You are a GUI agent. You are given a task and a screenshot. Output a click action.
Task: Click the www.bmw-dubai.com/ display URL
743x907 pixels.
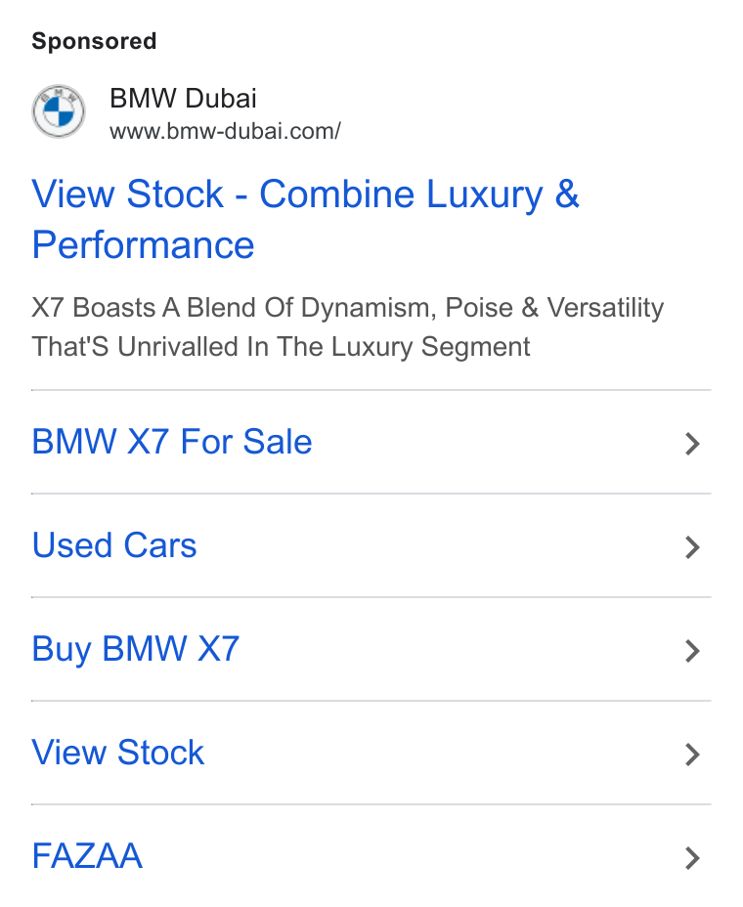225,131
